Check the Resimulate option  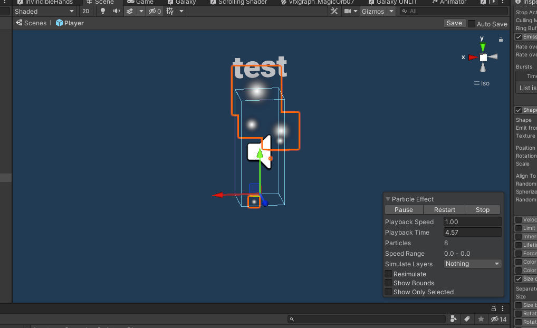(x=388, y=274)
